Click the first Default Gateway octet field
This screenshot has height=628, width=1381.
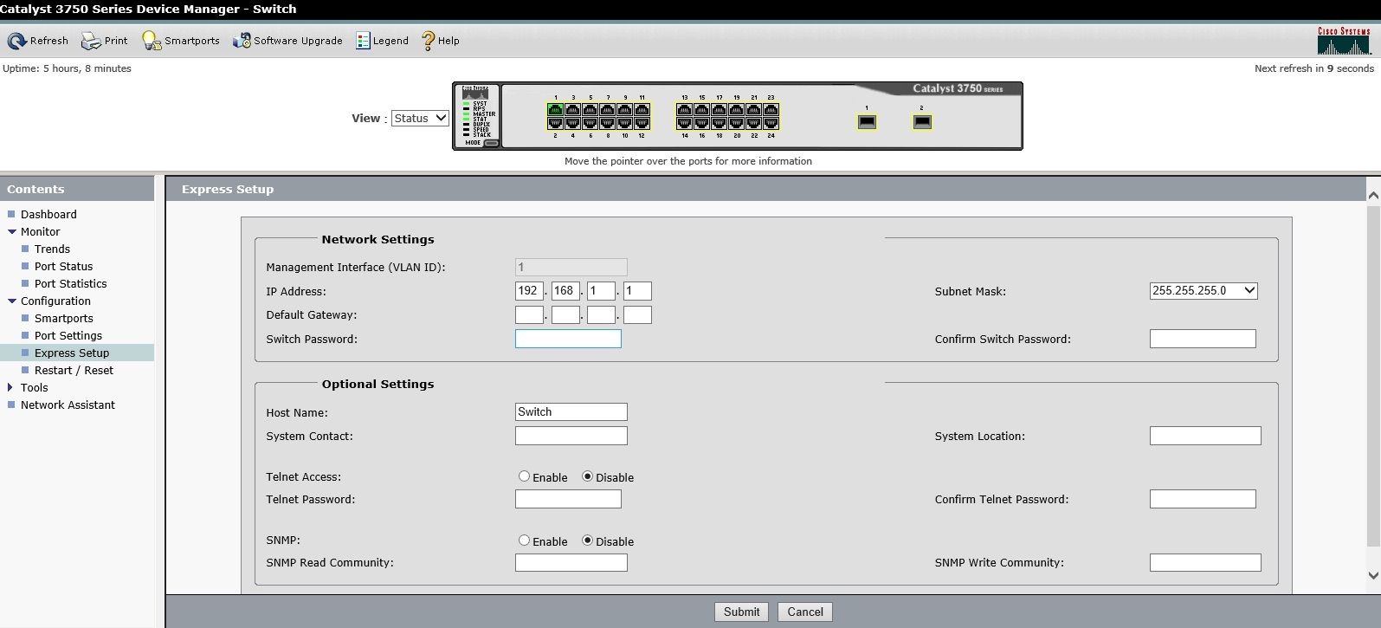(x=529, y=314)
